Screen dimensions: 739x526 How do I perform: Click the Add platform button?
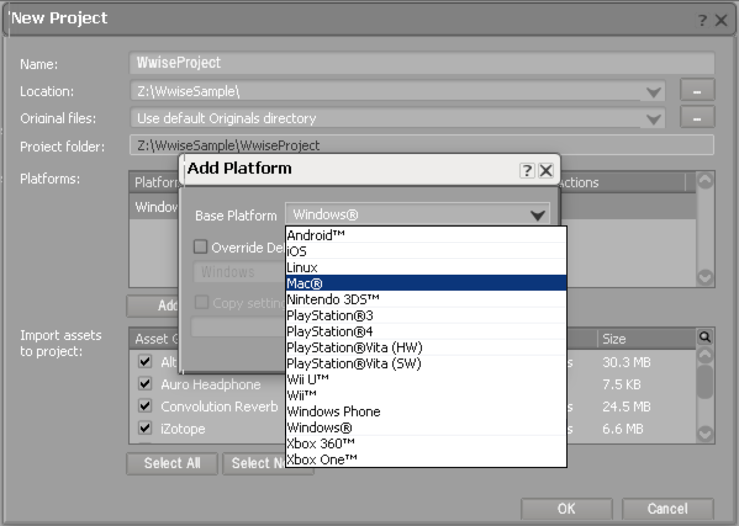(x=153, y=306)
